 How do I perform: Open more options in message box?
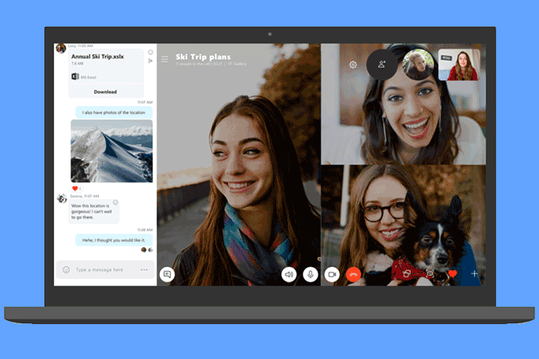click(144, 269)
